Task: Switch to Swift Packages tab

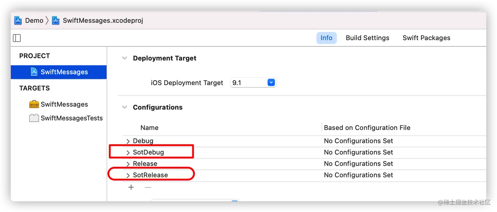Action: coord(426,38)
